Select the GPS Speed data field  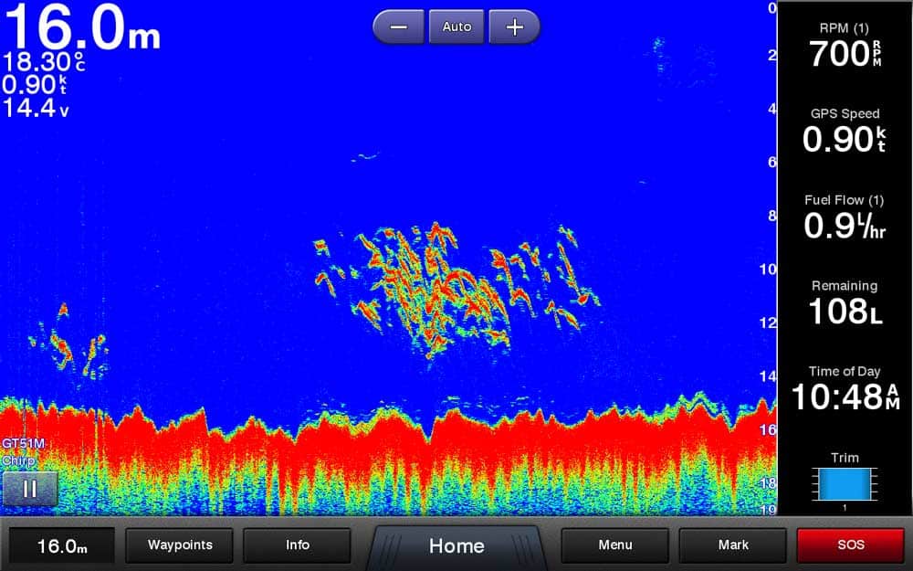(x=845, y=132)
